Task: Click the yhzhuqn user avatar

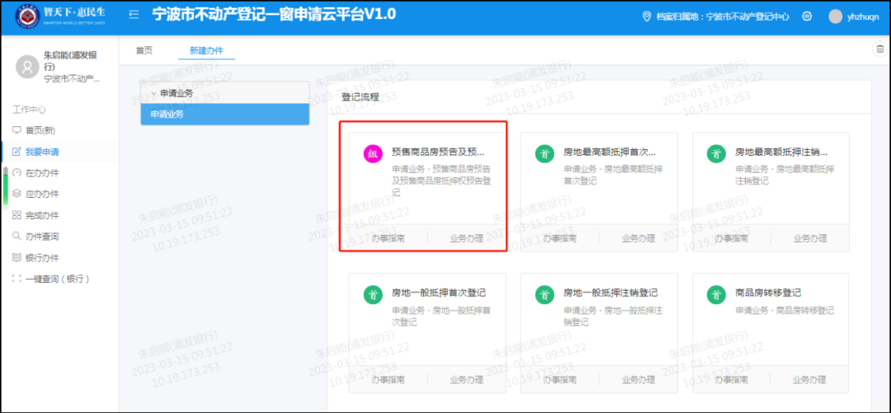Action: point(835,16)
